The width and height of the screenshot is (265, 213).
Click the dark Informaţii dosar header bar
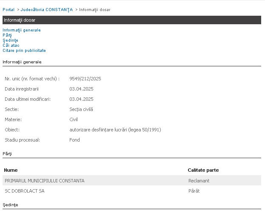[x=132, y=20]
